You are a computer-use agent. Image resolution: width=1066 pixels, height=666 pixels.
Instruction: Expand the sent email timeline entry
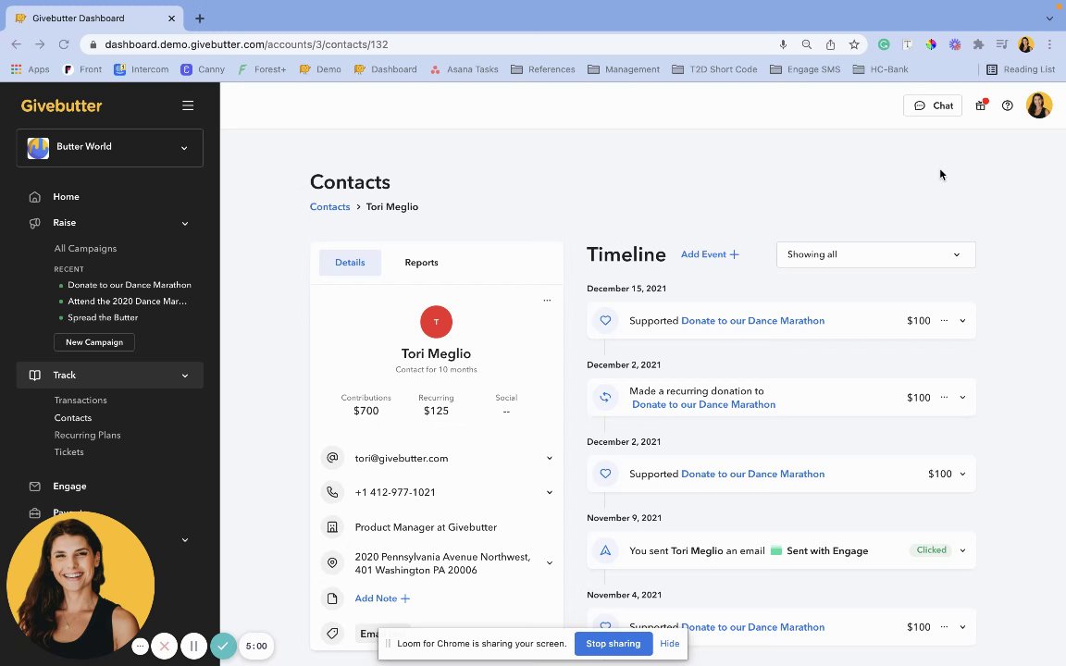click(962, 550)
